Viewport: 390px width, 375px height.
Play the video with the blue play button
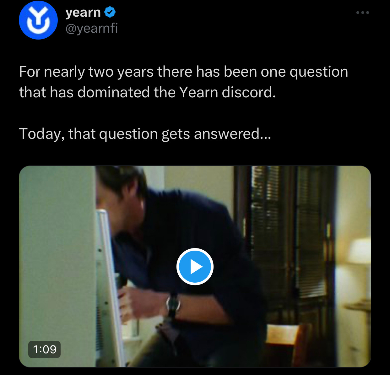click(195, 267)
